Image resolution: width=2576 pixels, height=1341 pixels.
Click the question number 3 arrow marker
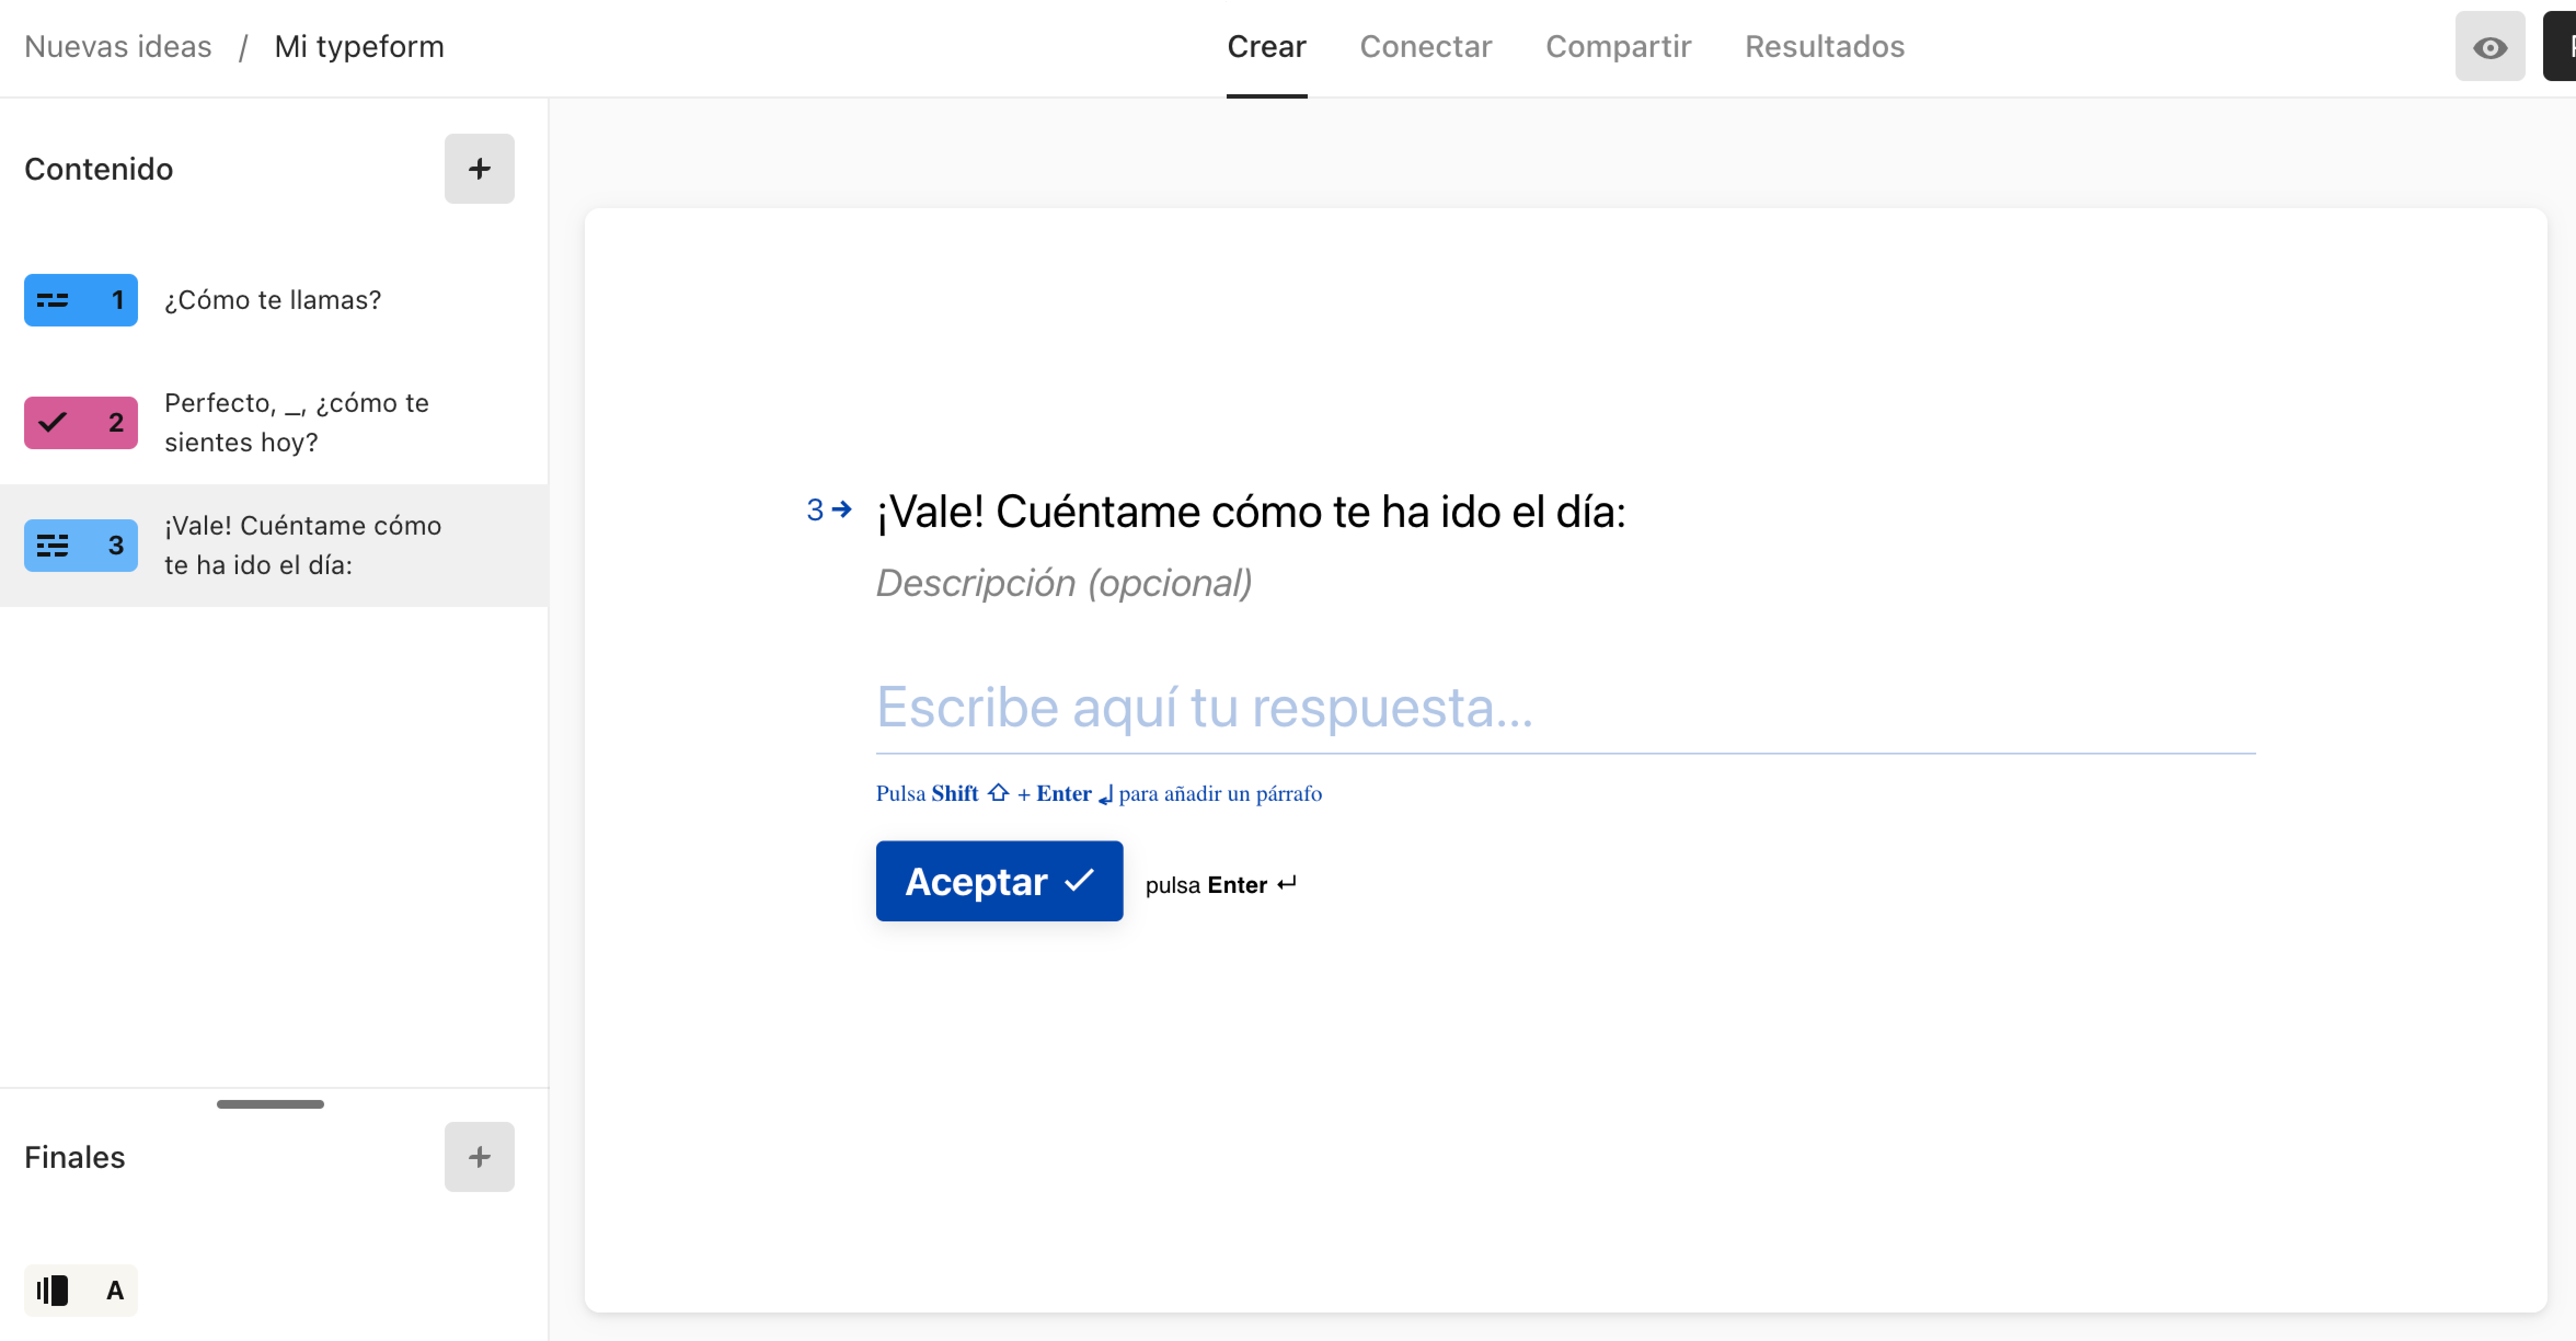[829, 510]
